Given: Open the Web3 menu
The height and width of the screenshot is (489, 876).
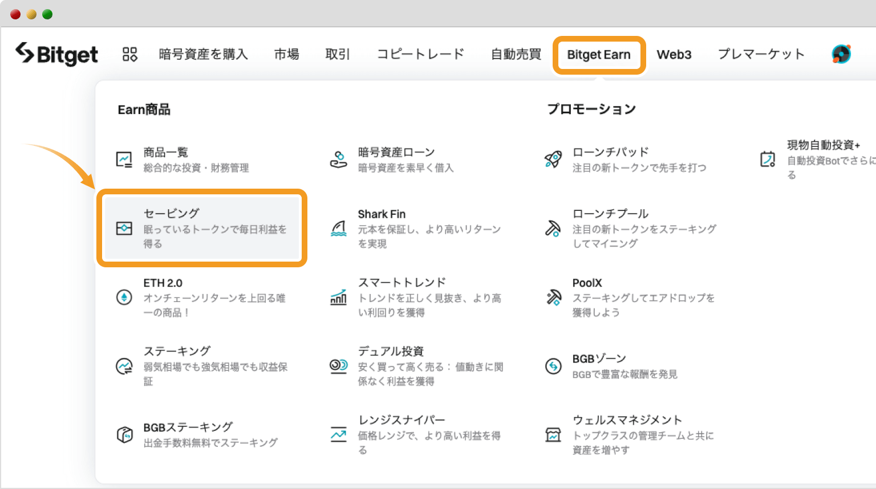Looking at the screenshot, I should pyautogui.click(x=674, y=55).
